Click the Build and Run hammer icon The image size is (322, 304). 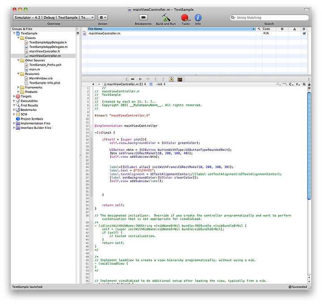pos(165,17)
